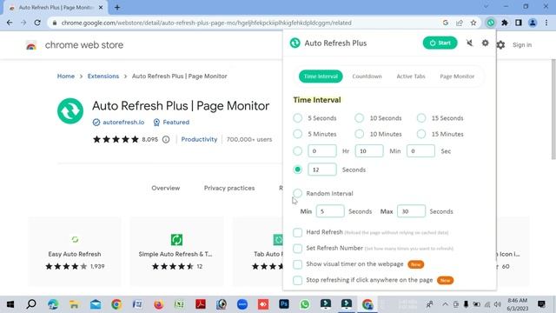This screenshot has width=556, height=313.
Task: Open Firefox from the taskbar
Action: [x=158, y=304]
